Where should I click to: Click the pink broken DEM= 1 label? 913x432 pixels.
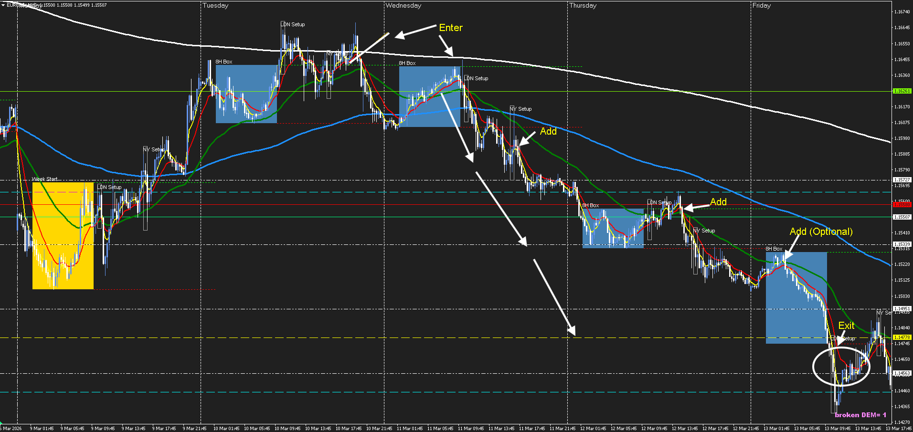point(860,415)
